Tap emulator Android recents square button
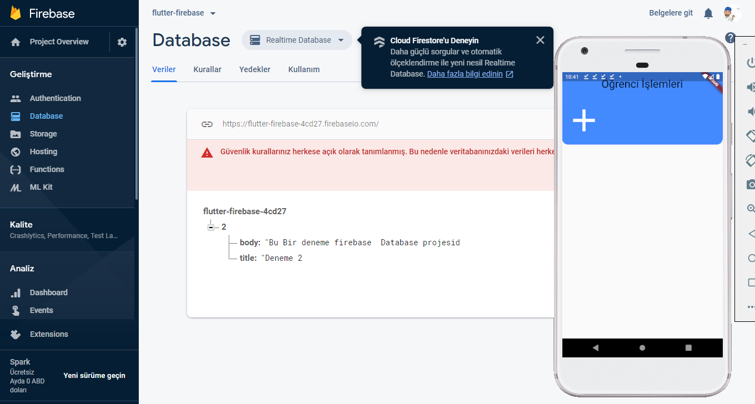Viewport: 755px width, 404px height. coord(688,348)
